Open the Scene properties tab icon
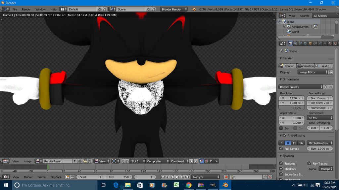This screenshot has width=339, height=190. (x=300, y=43)
